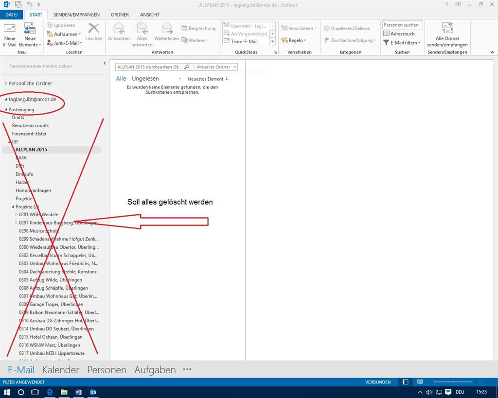Open the navigation options ellipsis
Image resolution: width=498 pixels, height=398 pixels.
187,369
